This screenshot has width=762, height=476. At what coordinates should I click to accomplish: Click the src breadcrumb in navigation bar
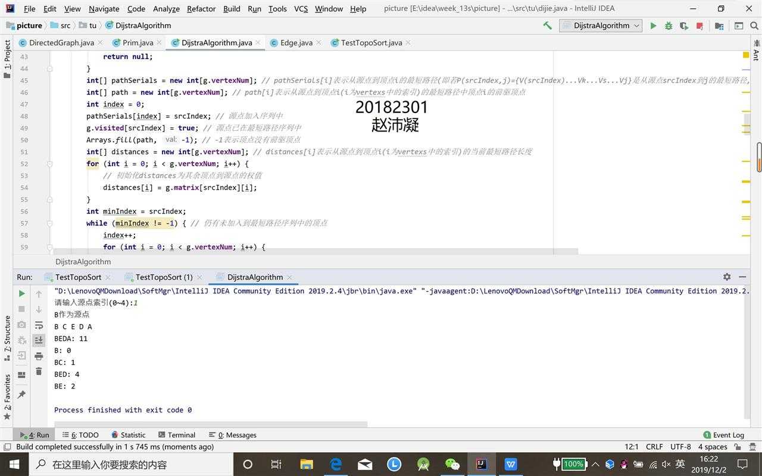point(60,26)
